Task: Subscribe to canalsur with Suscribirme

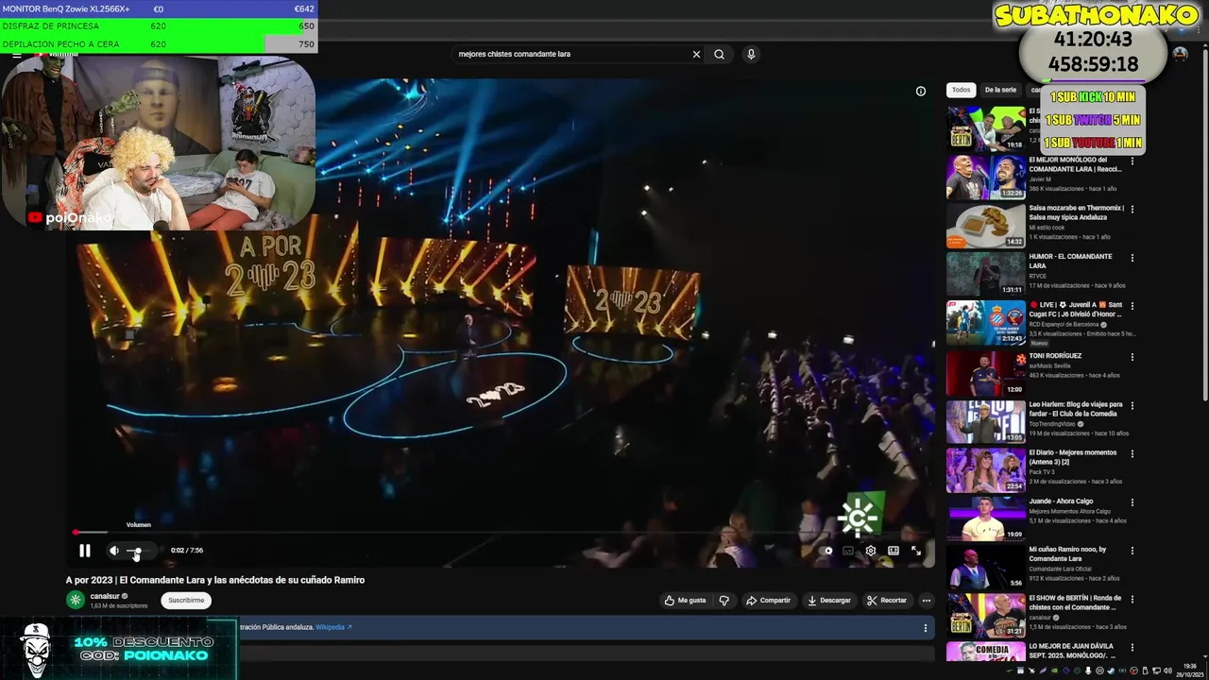Action: 186,600
